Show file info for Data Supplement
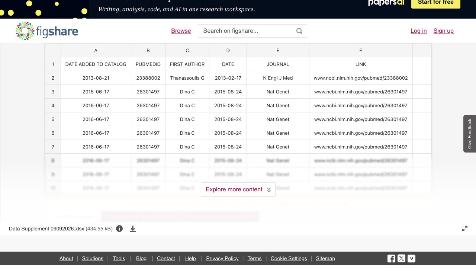This screenshot has width=476, height=268. [x=119, y=229]
